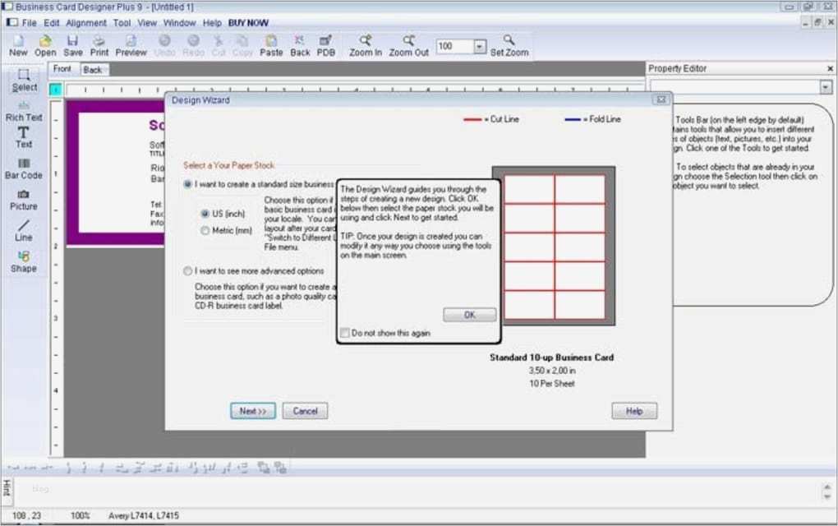Click the Next >> button
The image size is (838, 526).
[x=253, y=411]
